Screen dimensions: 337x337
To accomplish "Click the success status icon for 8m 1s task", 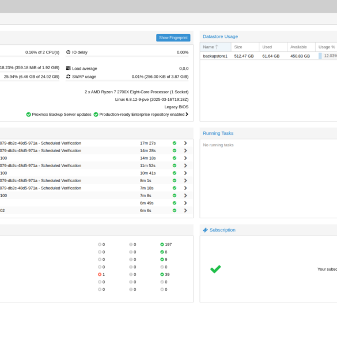I will (x=175, y=180).
